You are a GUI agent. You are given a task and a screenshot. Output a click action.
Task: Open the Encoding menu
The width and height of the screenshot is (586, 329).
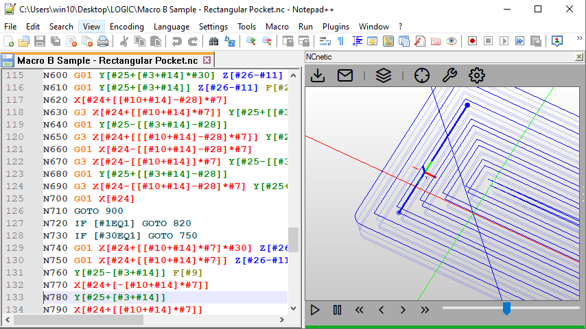pos(127,27)
